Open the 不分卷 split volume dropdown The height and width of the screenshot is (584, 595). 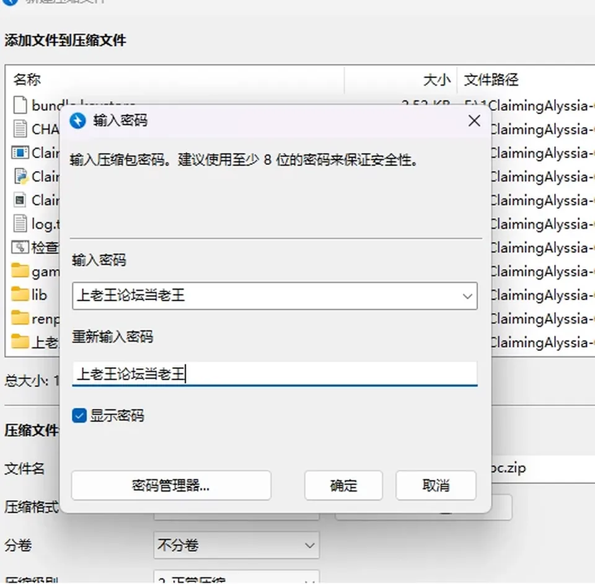click(x=236, y=546)
